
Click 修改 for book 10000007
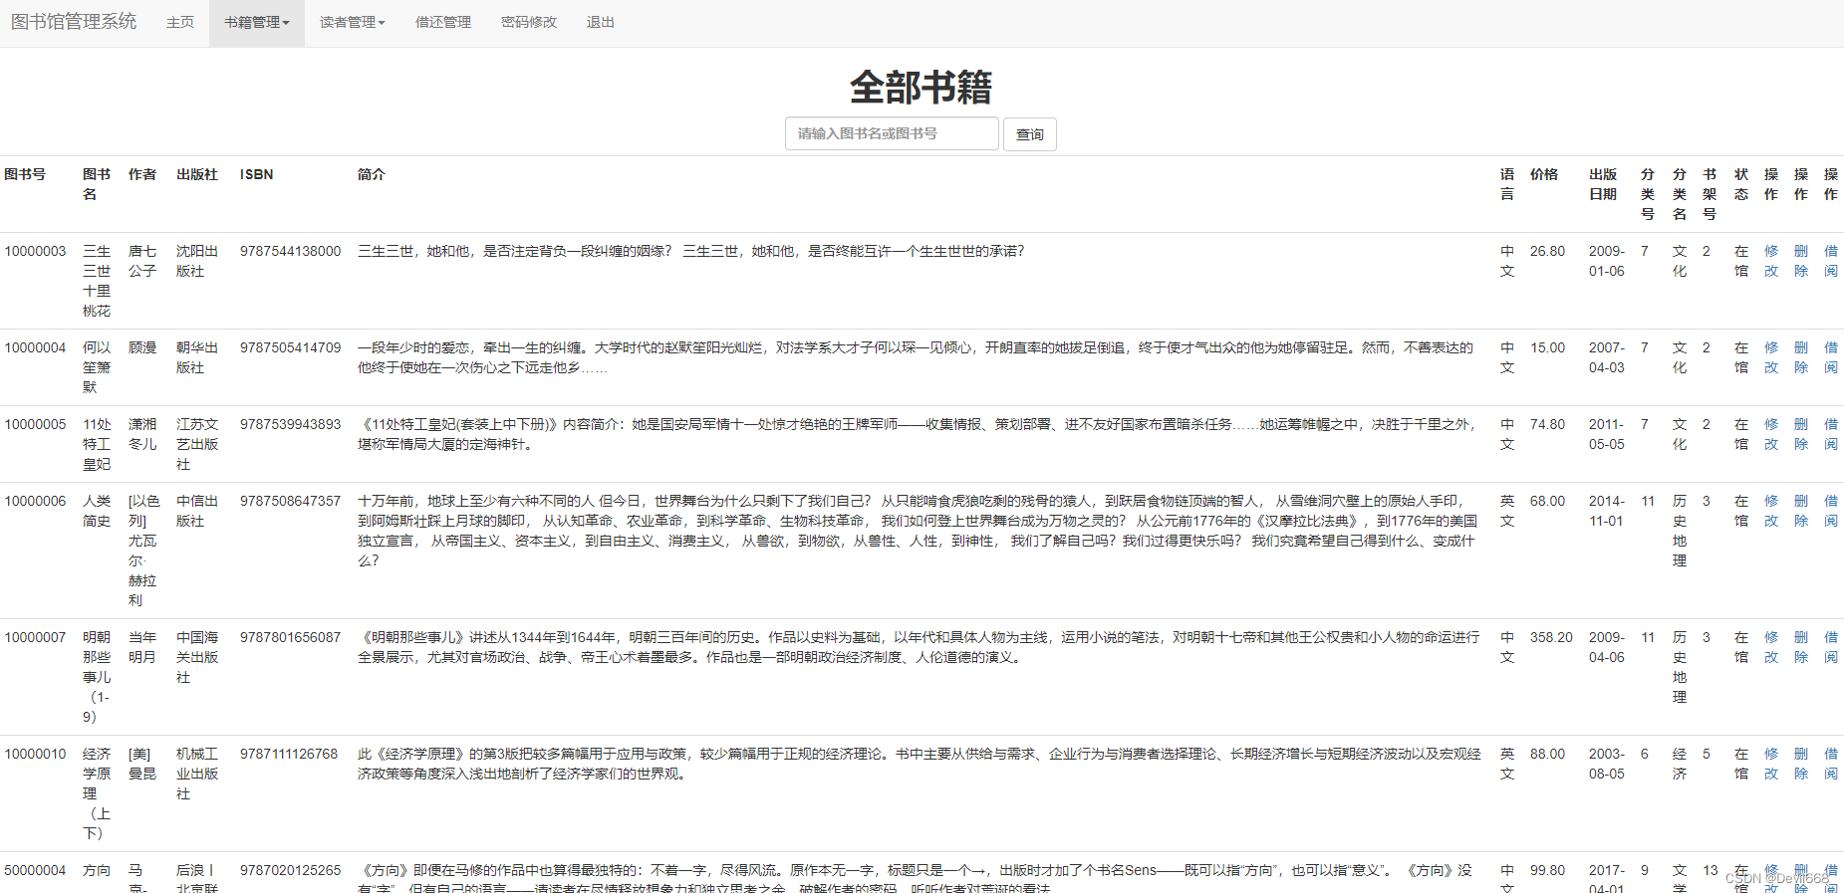pos(1771,647)
